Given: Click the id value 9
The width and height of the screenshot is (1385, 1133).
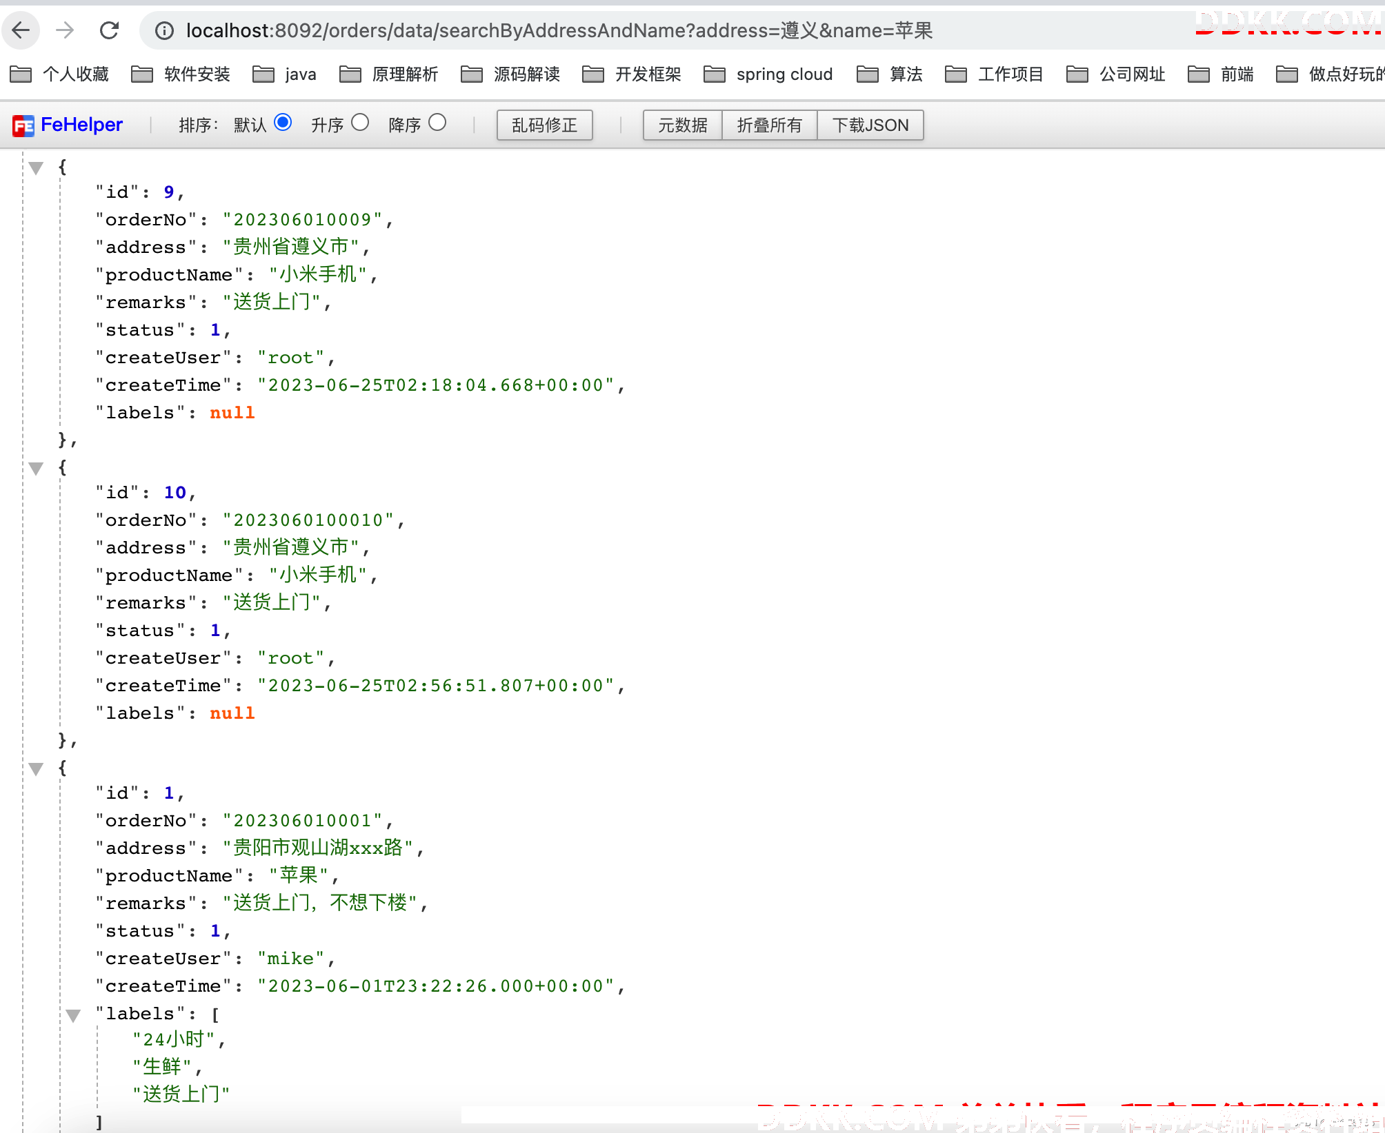Looking at the screenshot, I should pos(169,192).
